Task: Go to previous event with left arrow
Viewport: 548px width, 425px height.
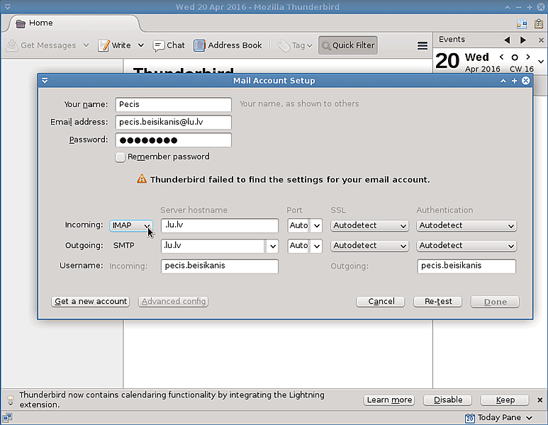Action: [507, 40]
